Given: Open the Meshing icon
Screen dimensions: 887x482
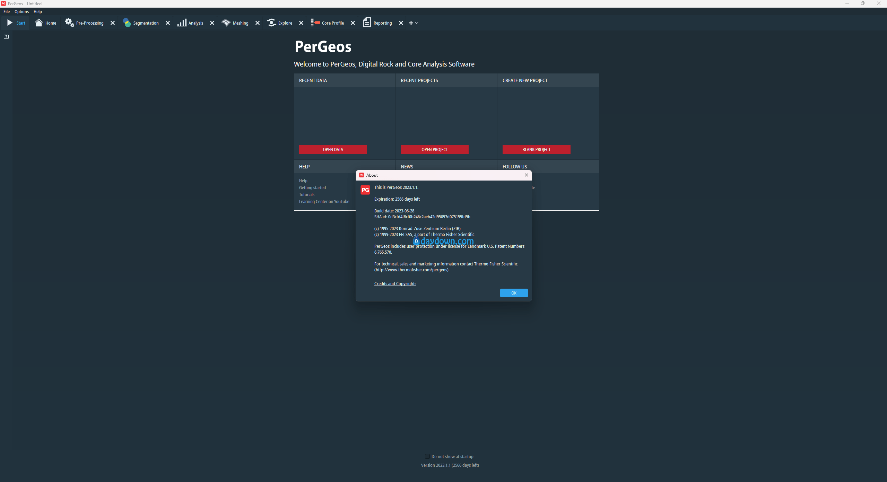Looking at the screenshot, I should [x=226, y=23].
